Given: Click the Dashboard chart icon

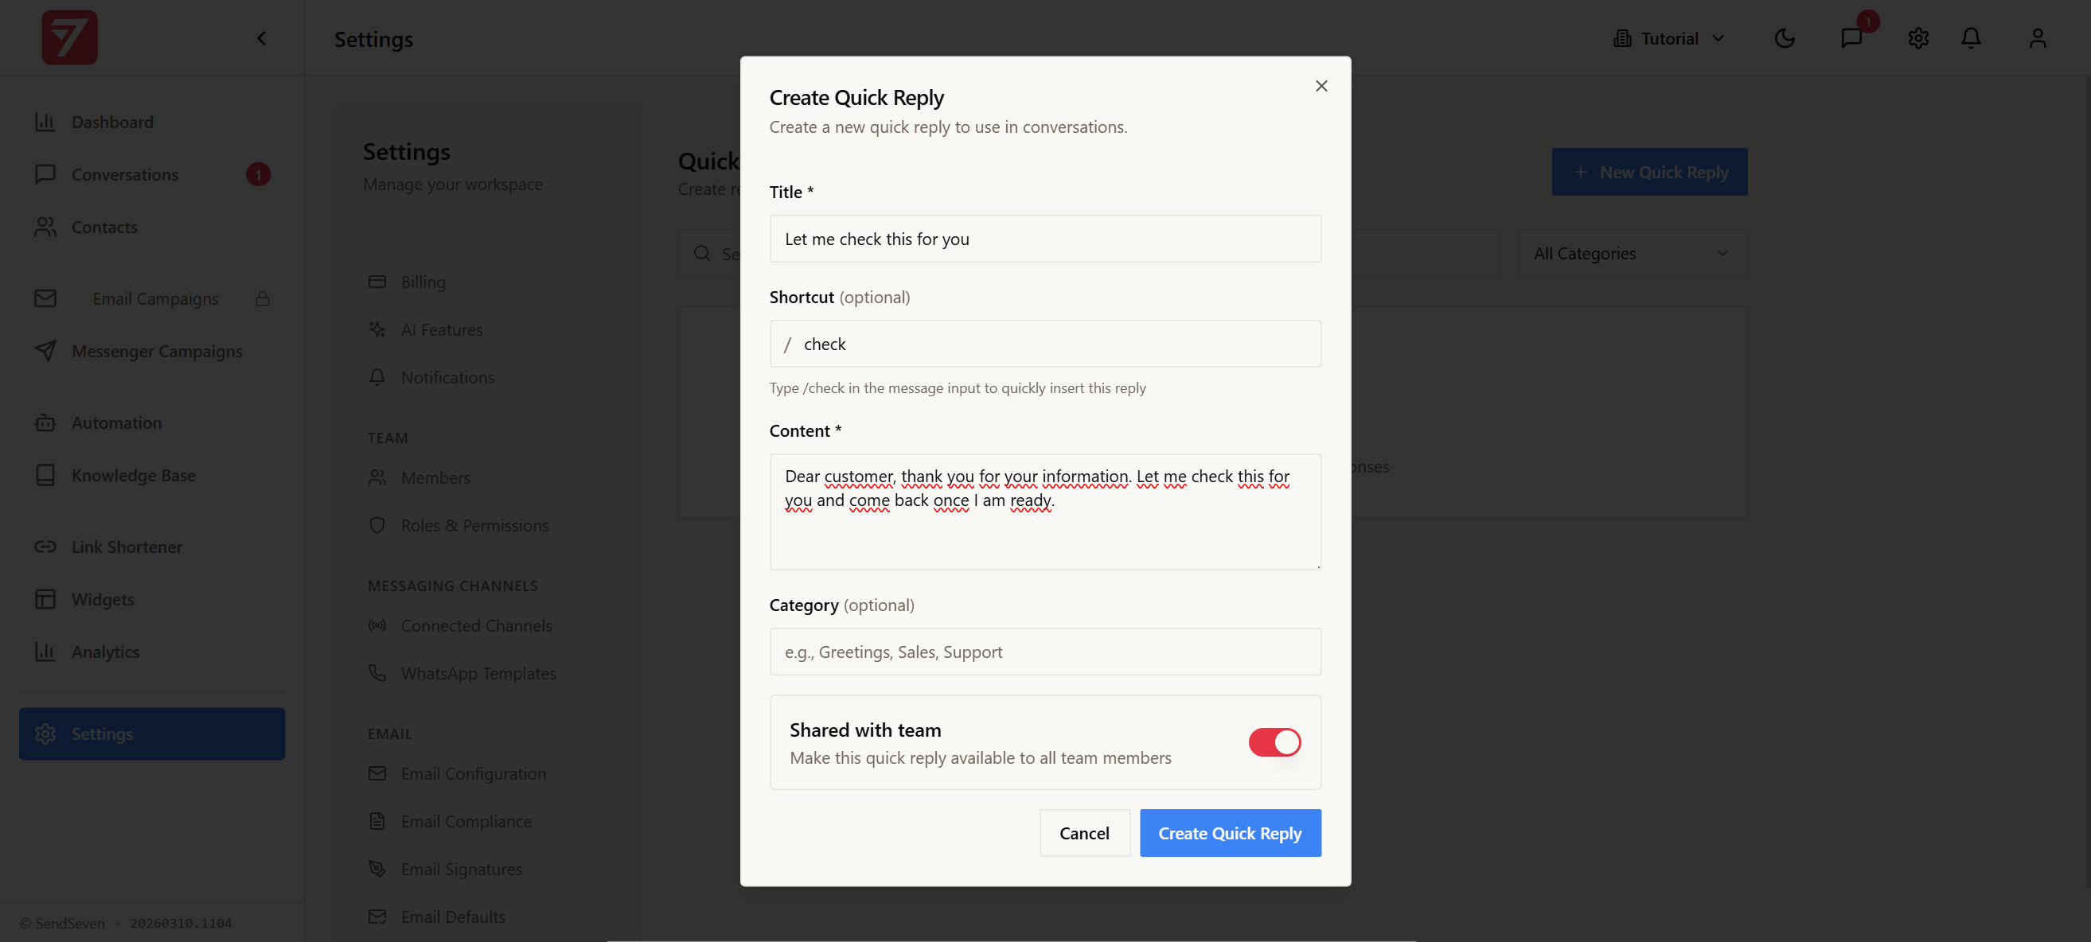Looking at the screenshot, I should [45, 122].
